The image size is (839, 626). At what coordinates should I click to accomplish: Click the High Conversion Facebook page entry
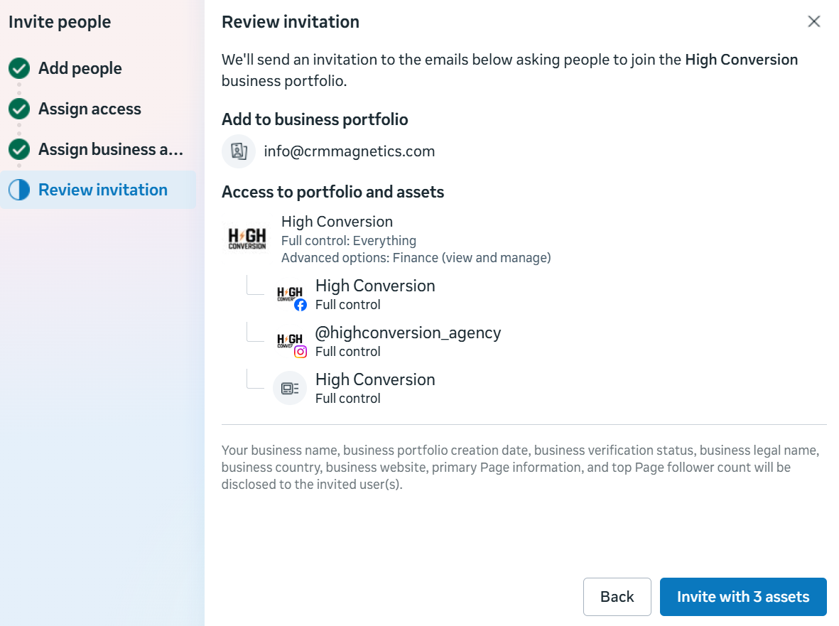pyautogui.click(x=375, y=286)
